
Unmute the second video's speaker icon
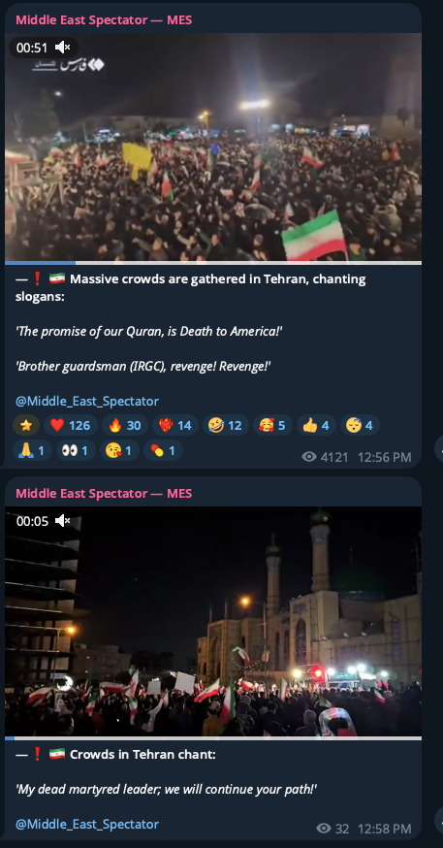coord(63,521)
